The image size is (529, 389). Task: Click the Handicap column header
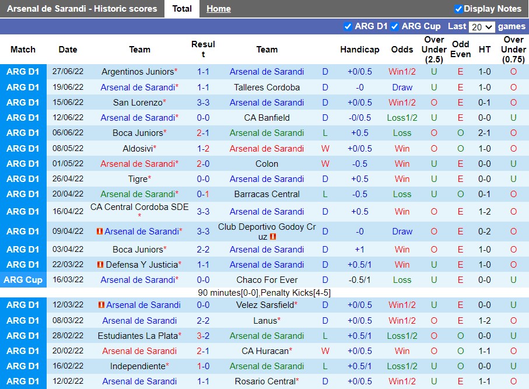tap(360, 50)
